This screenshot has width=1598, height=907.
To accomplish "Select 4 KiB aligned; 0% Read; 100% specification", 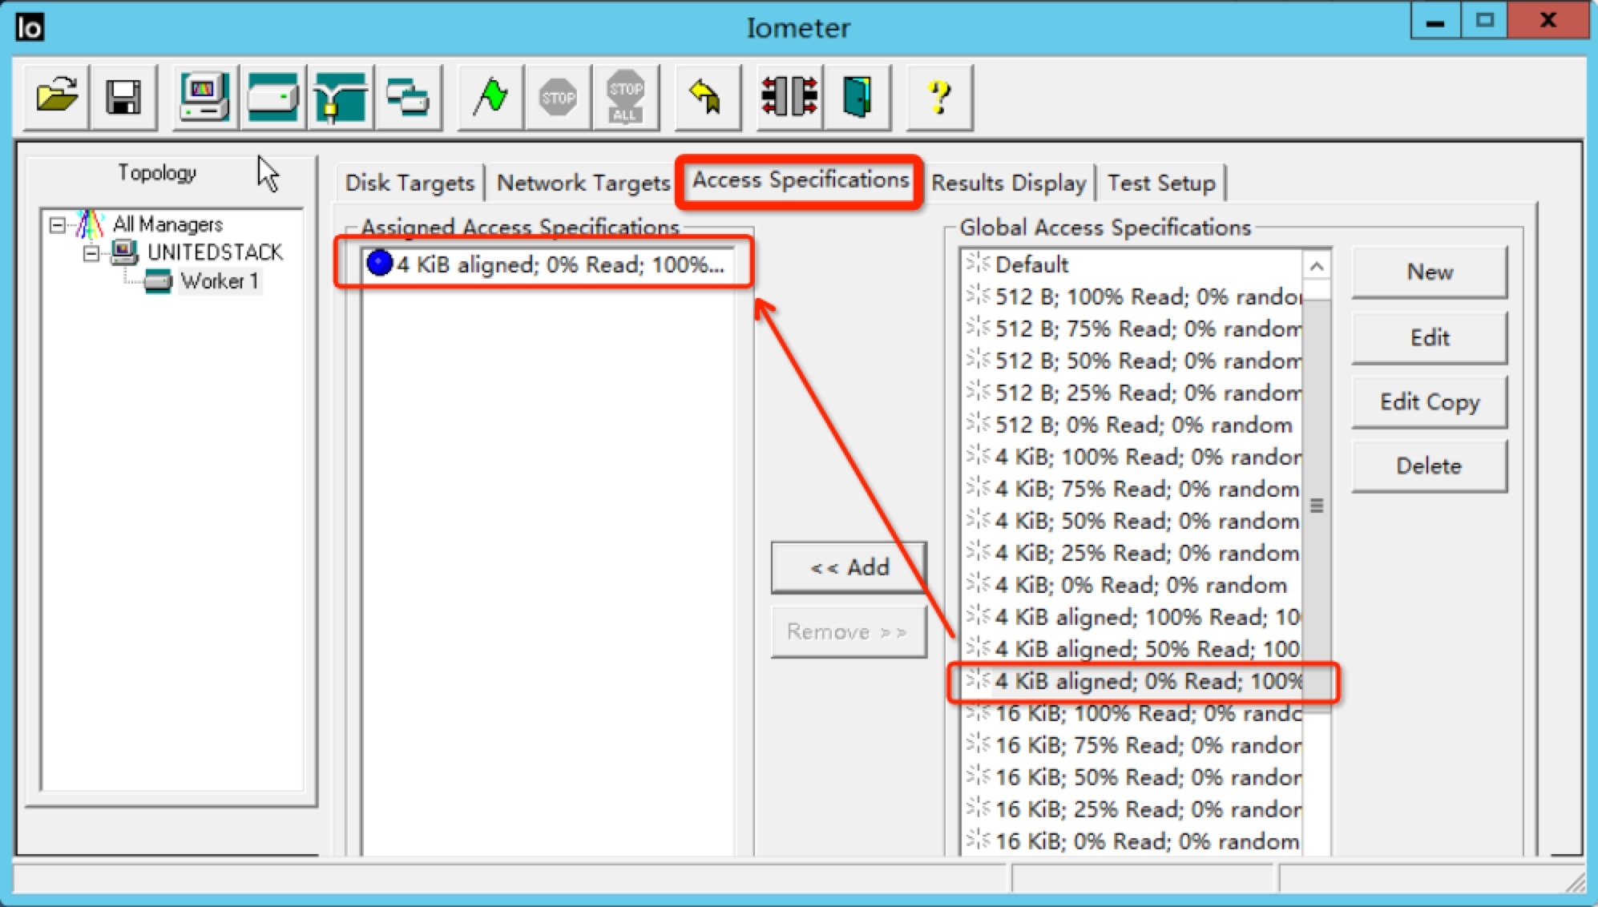I will (1141, 681).
